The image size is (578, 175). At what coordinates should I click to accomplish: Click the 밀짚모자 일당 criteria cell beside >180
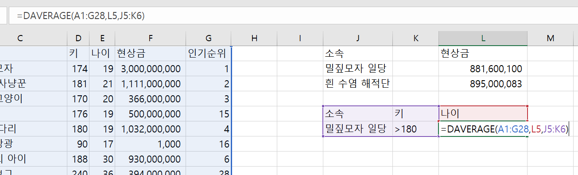point(358,129)
